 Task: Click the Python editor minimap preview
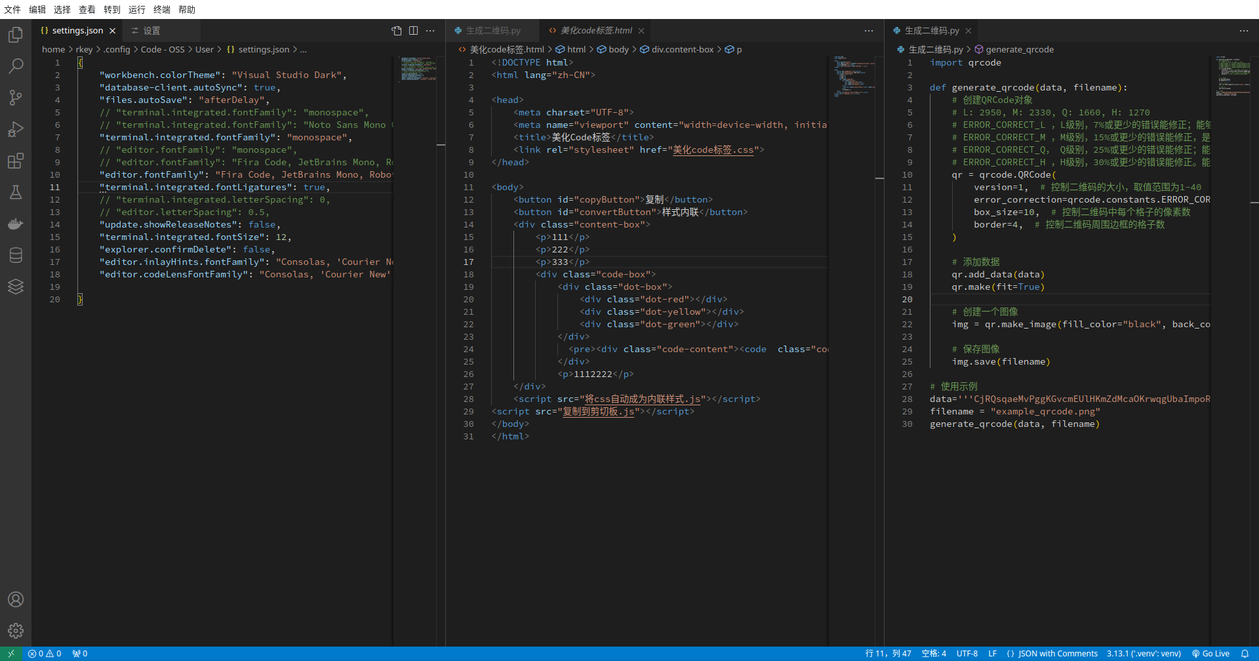1233,76
